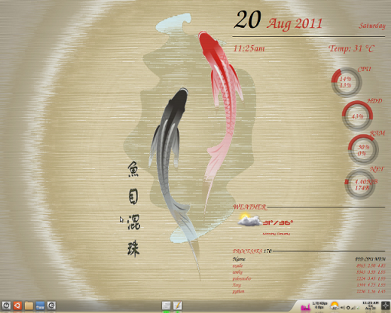Click the HDD ring gauge showing 43%
This screenshot has width=391, height=313.
pyautogui.click(x=357, y=116)
